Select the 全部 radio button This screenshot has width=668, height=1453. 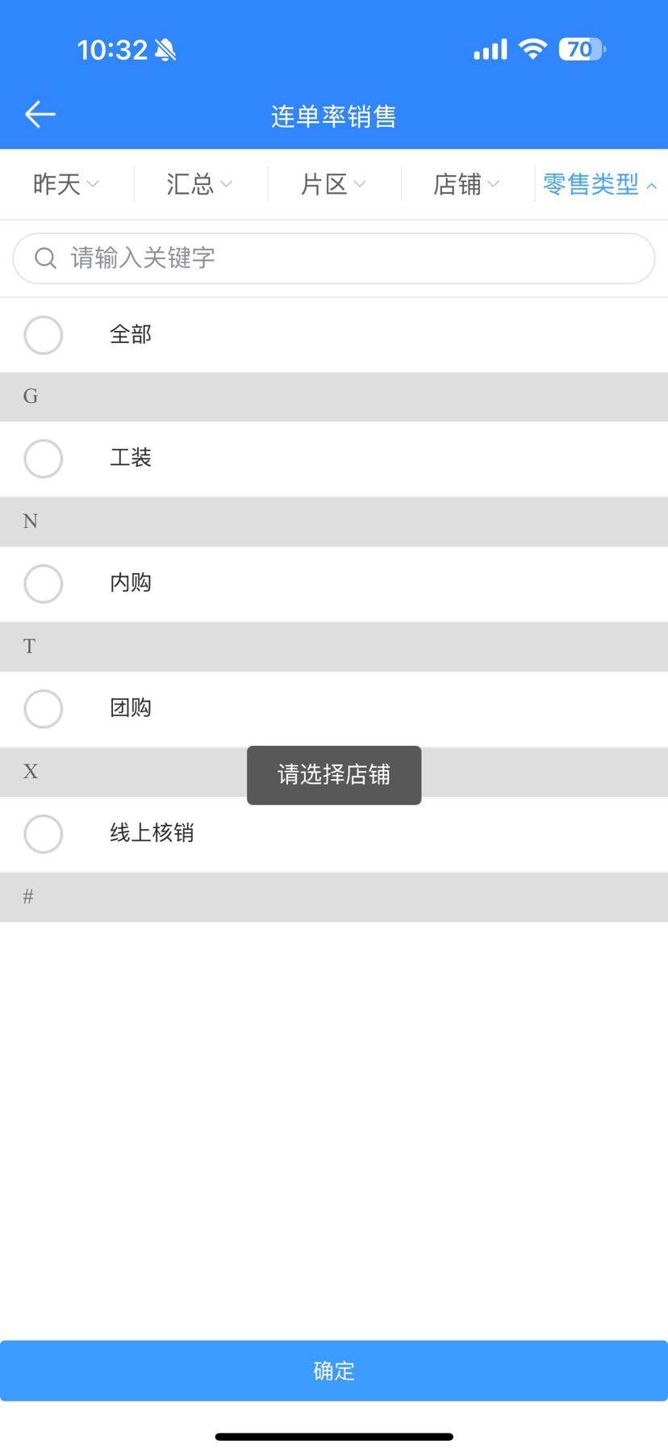[44, 335]
